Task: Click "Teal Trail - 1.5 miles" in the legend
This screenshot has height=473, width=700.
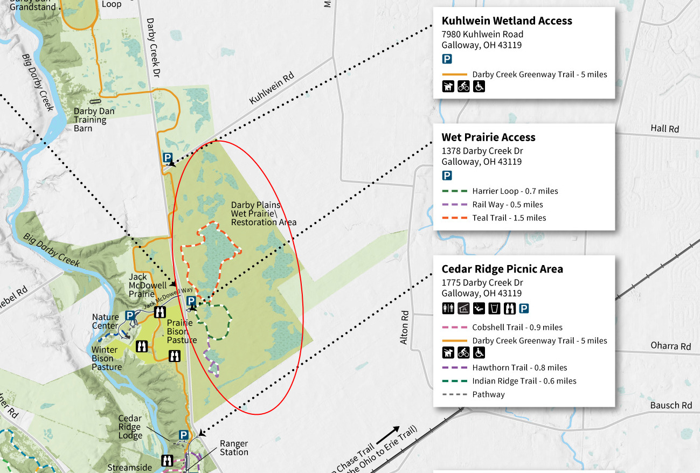Action: [509, 218]
